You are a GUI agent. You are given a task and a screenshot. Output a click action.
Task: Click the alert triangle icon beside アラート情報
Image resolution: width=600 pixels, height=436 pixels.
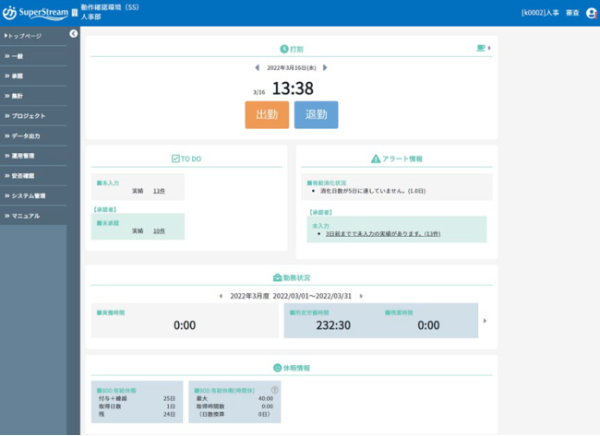tap(376, 159)
